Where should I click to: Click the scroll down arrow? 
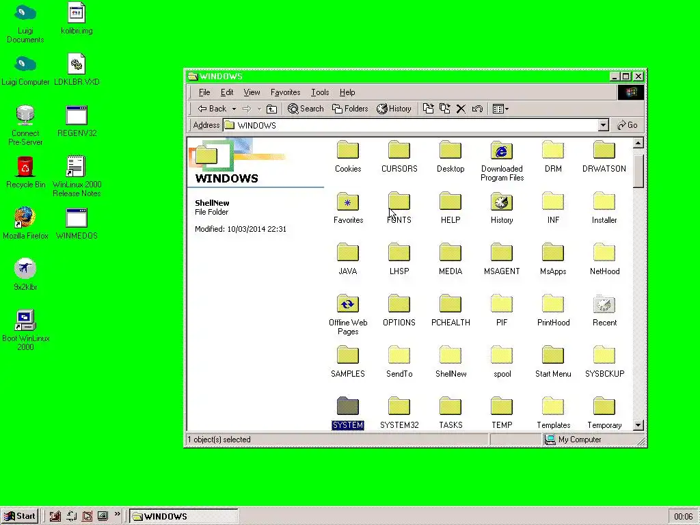[638, 425]
